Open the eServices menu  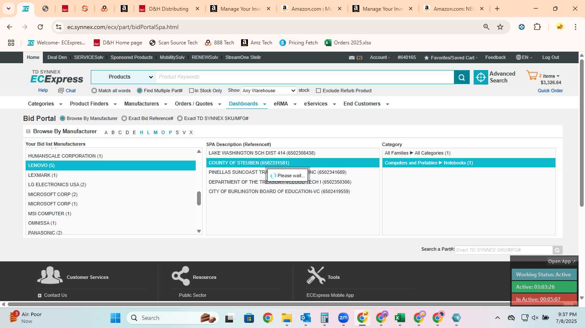click(319, 104)
